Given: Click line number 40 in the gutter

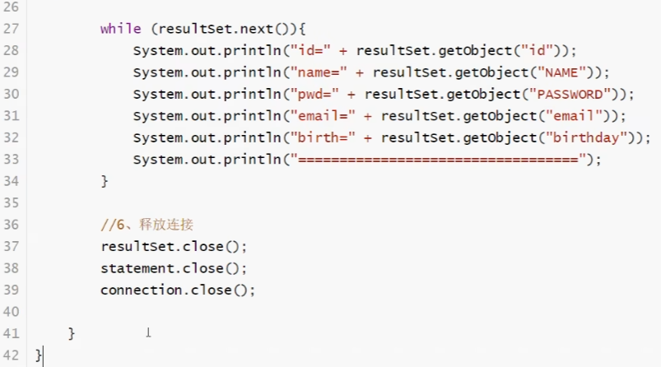Looking at the screenshot, I should [x=12, y=312].
